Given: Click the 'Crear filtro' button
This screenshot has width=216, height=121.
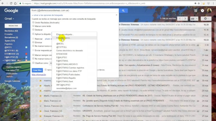Looking at the screenshot, I should 37,70.
